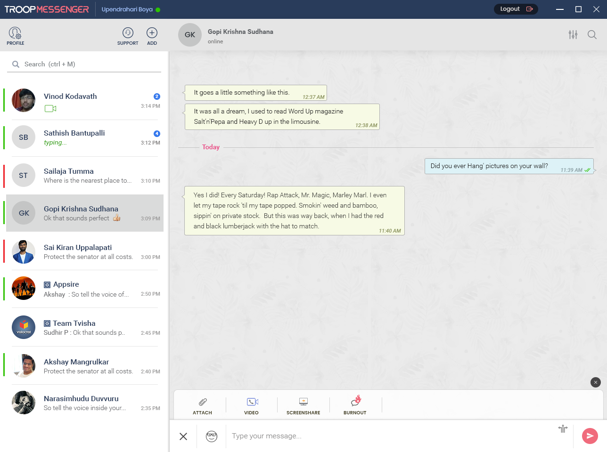Select the Screenshare icon
Image resolution: width=607 pixels, height=452 pixels.
coord(303,404)
